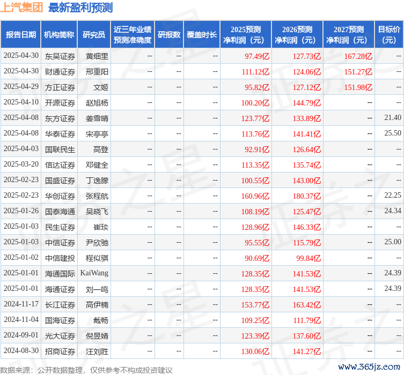Click the 151.98亿 2027 profit value

click(358, 87)
